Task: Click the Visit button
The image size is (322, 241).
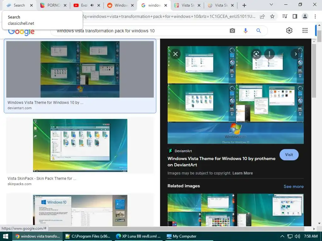Action: coord(289,155)
